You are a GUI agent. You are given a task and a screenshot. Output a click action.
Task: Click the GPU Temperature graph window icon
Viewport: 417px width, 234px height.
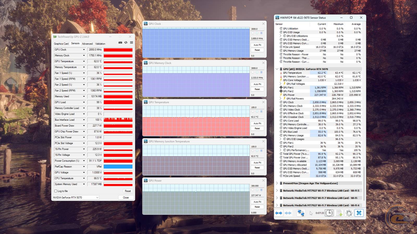point(146,102)
